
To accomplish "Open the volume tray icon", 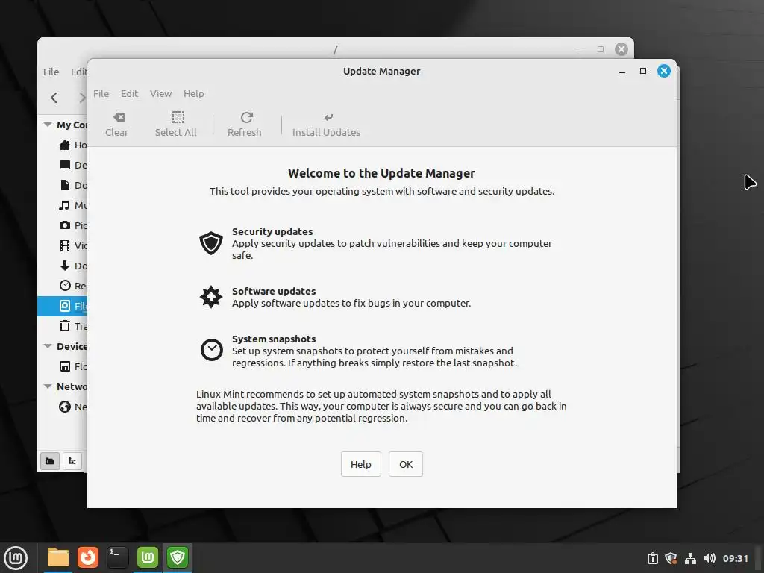I will click(x=710, y=558).
